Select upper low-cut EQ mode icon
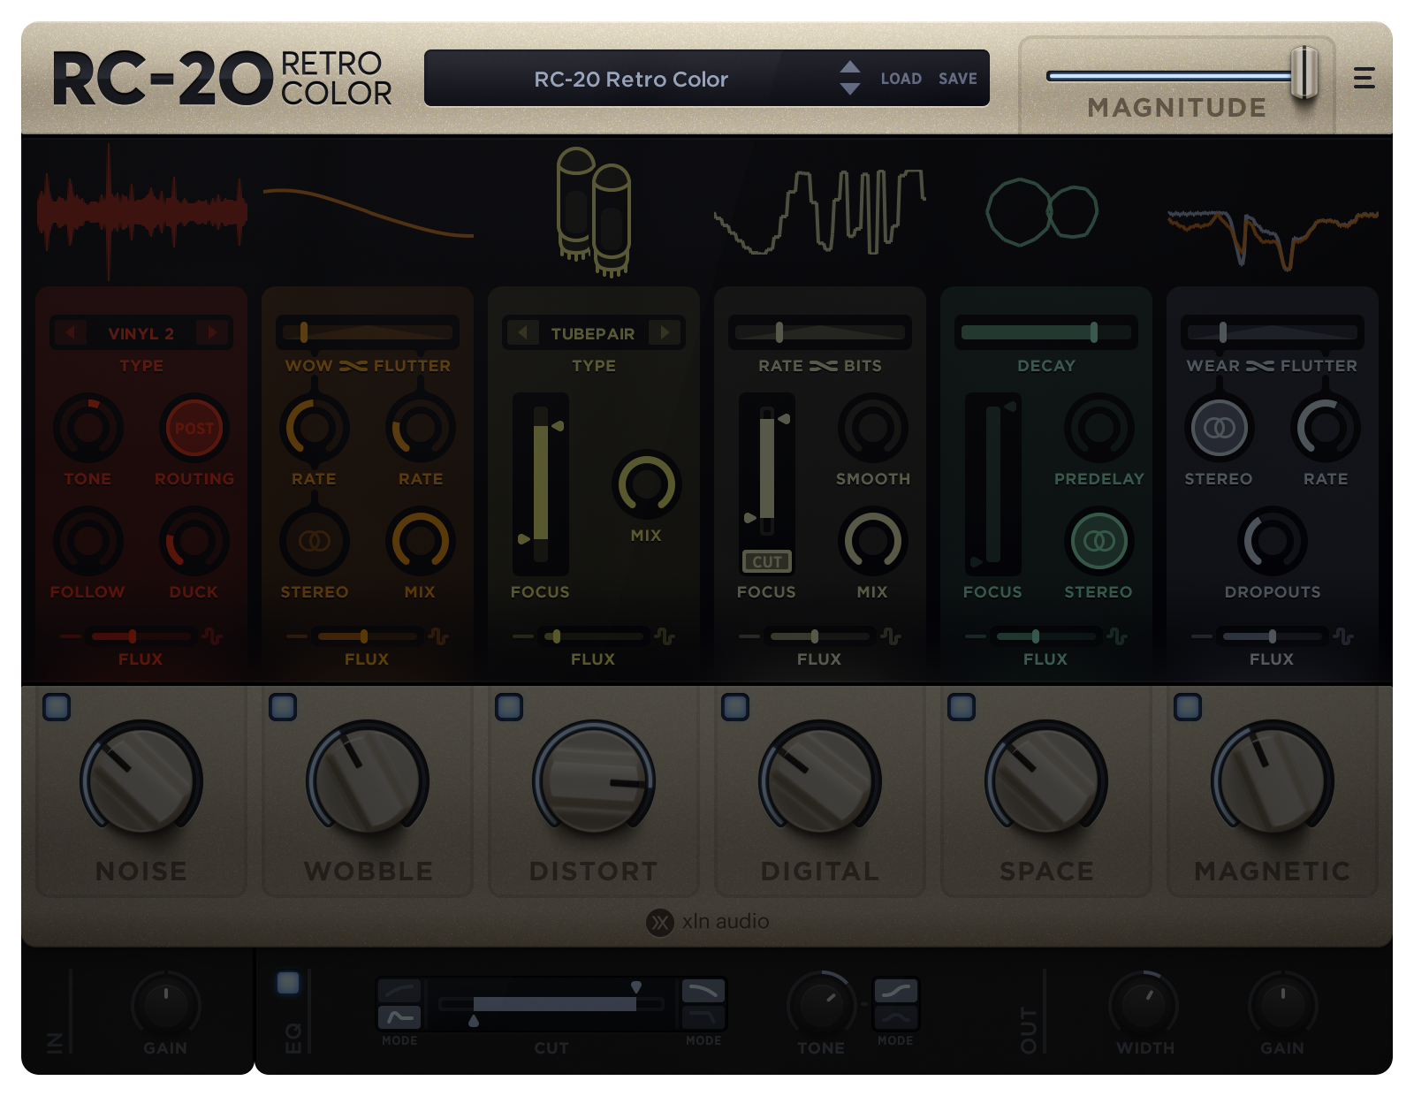1414x1096 pixels. pos(399,991)
